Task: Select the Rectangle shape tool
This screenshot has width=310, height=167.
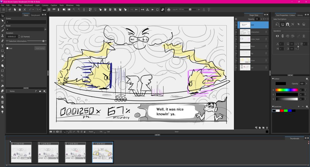Action: [x=2, y=51]
